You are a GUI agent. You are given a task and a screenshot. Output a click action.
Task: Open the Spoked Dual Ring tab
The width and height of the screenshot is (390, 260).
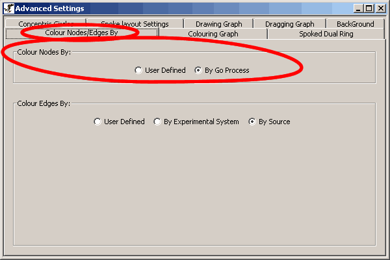(326, 34)
